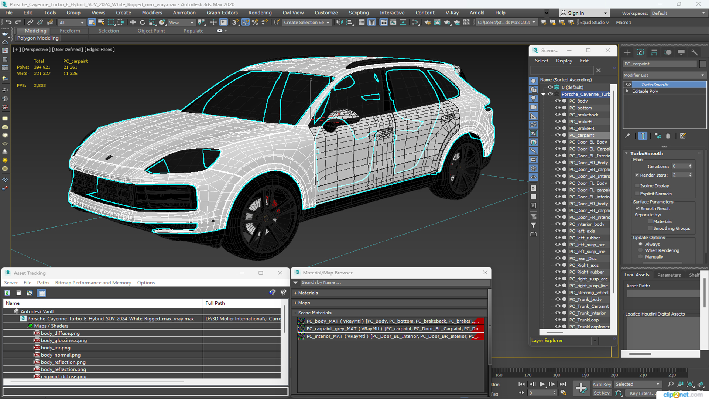Activate the Select and Rotate tool
Screen dimensions: 709x399
143,23
